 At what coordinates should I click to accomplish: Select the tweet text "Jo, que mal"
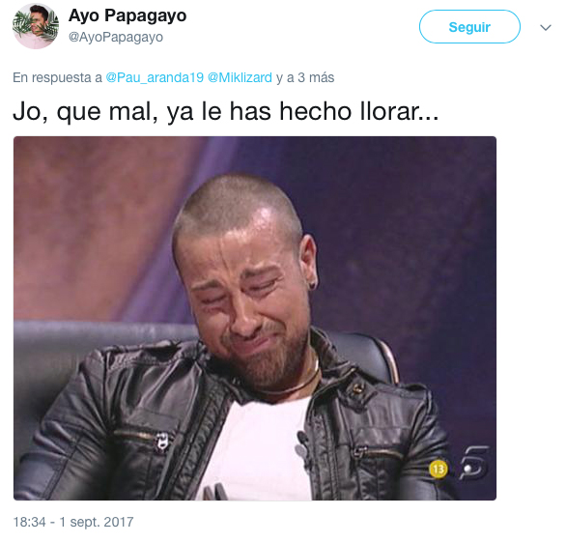click(x=85, y=111)
